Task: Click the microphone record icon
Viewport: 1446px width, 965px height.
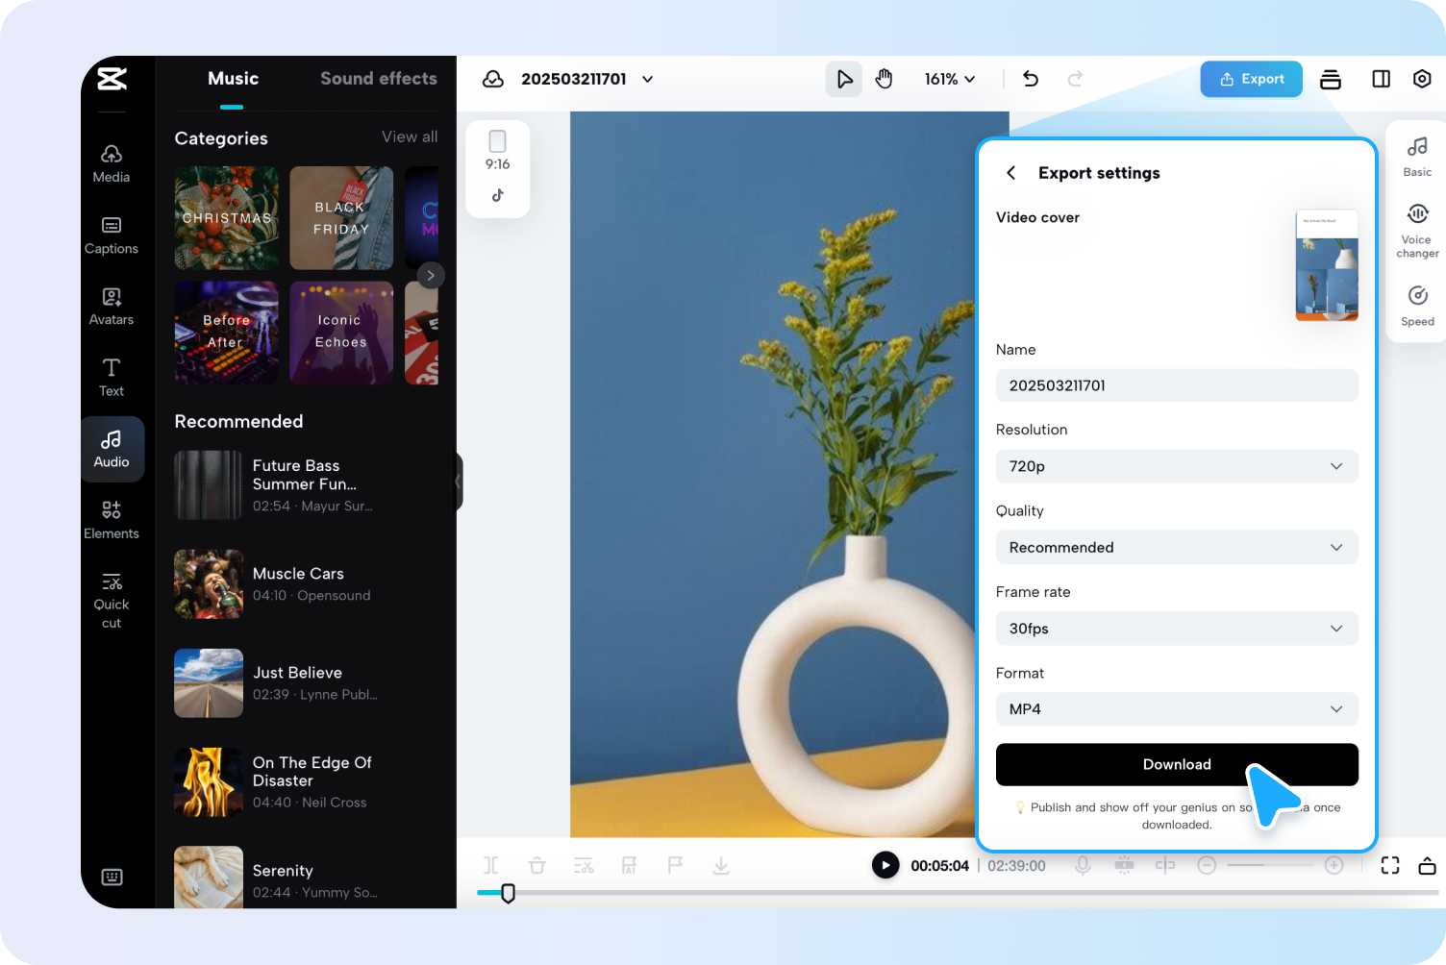Action: (x=1083, y=865)
